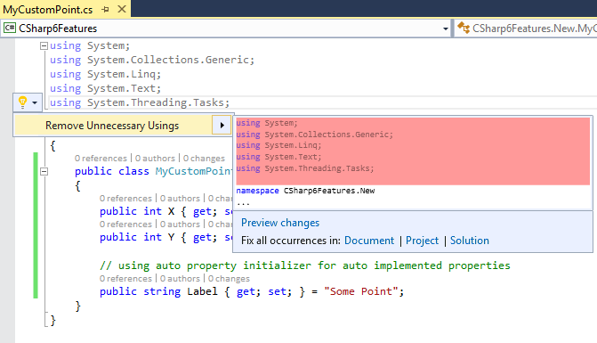Click 'public int X' declaration in code
The width and height of the screenshot is (597, 343).
pos(137,211)
